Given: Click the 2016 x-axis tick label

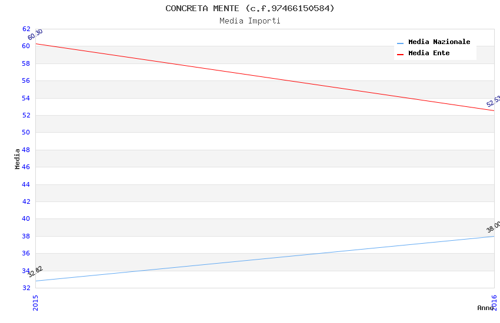Looking at the screenshot, I should [x=494, y=302].
